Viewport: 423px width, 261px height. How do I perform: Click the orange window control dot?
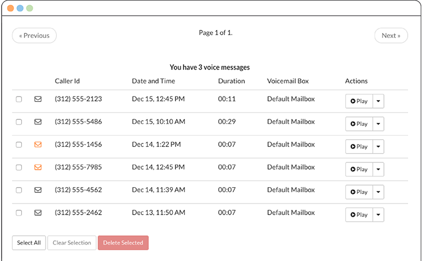point(11,8)
